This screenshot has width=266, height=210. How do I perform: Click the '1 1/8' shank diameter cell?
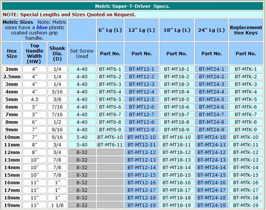click(57, 206)
